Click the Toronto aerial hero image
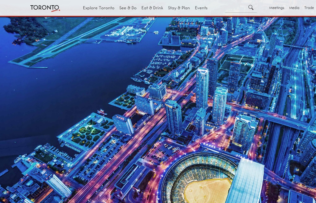 pyautogui.click(x=158, y=110)
